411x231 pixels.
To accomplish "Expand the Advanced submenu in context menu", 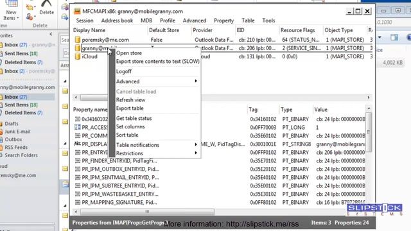I will click(x=157, y=81).
